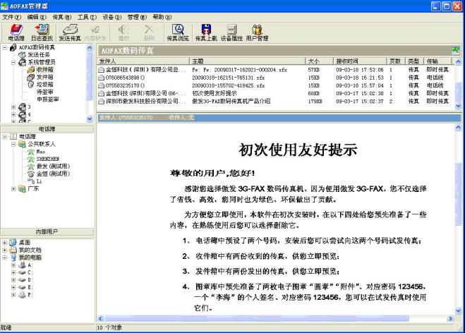Select fax from 076086543898
Image resolution: width=465 pixels, height=333 pixels.
[x=274, y=78]
